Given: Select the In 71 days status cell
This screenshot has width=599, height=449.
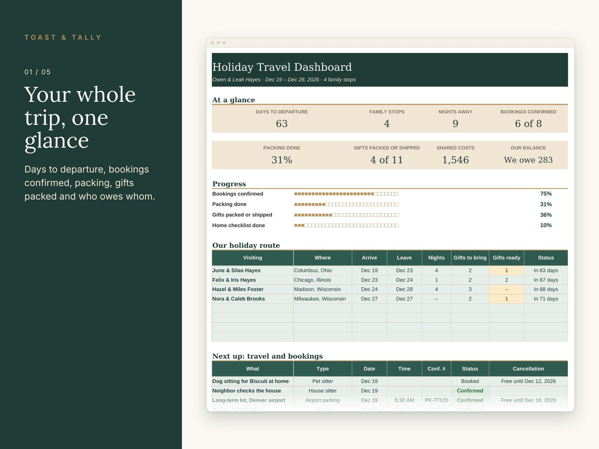Looking at the screenshot, I should [546, 299].
